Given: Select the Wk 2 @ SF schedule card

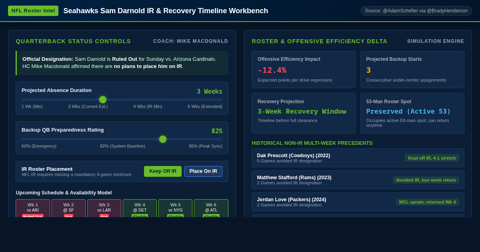Looking at the screenshot, I should [68, 208].
